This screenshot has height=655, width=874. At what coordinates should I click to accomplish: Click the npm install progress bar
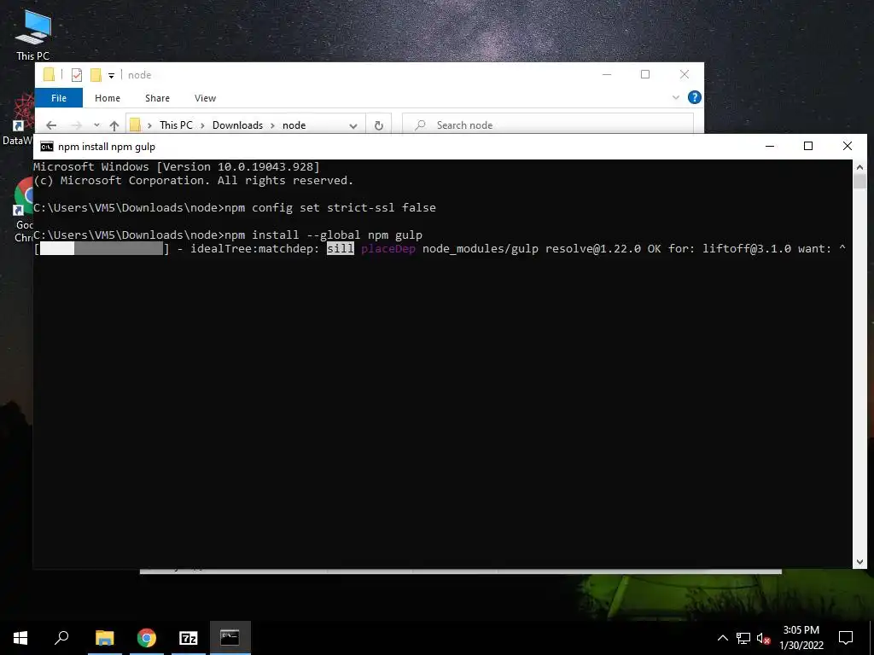tap(102, 248)
